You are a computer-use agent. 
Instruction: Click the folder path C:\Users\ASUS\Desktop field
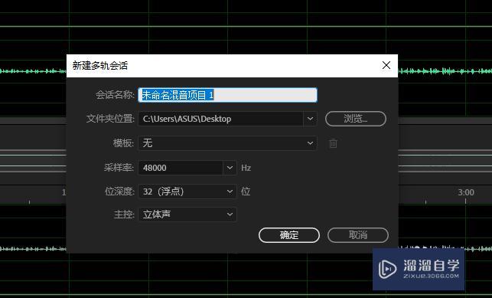(x=220, y=119)
